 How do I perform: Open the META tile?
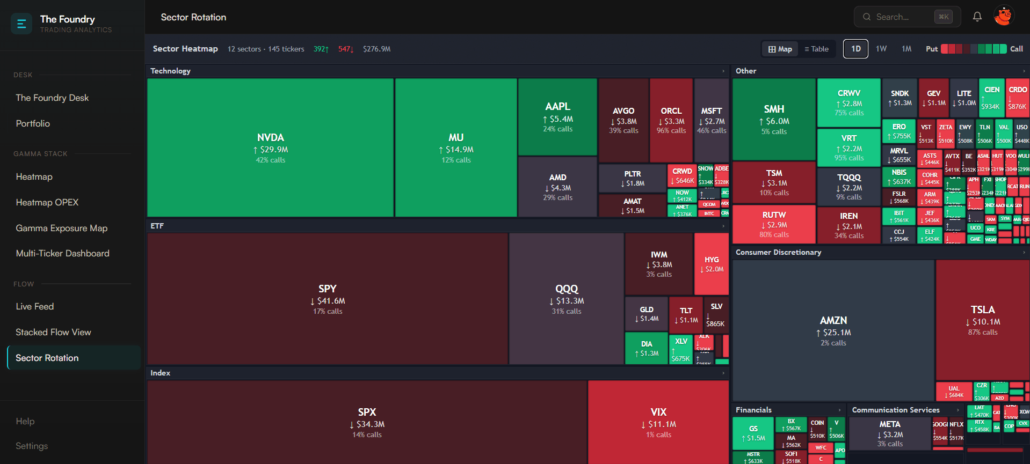tap(890, 433)
